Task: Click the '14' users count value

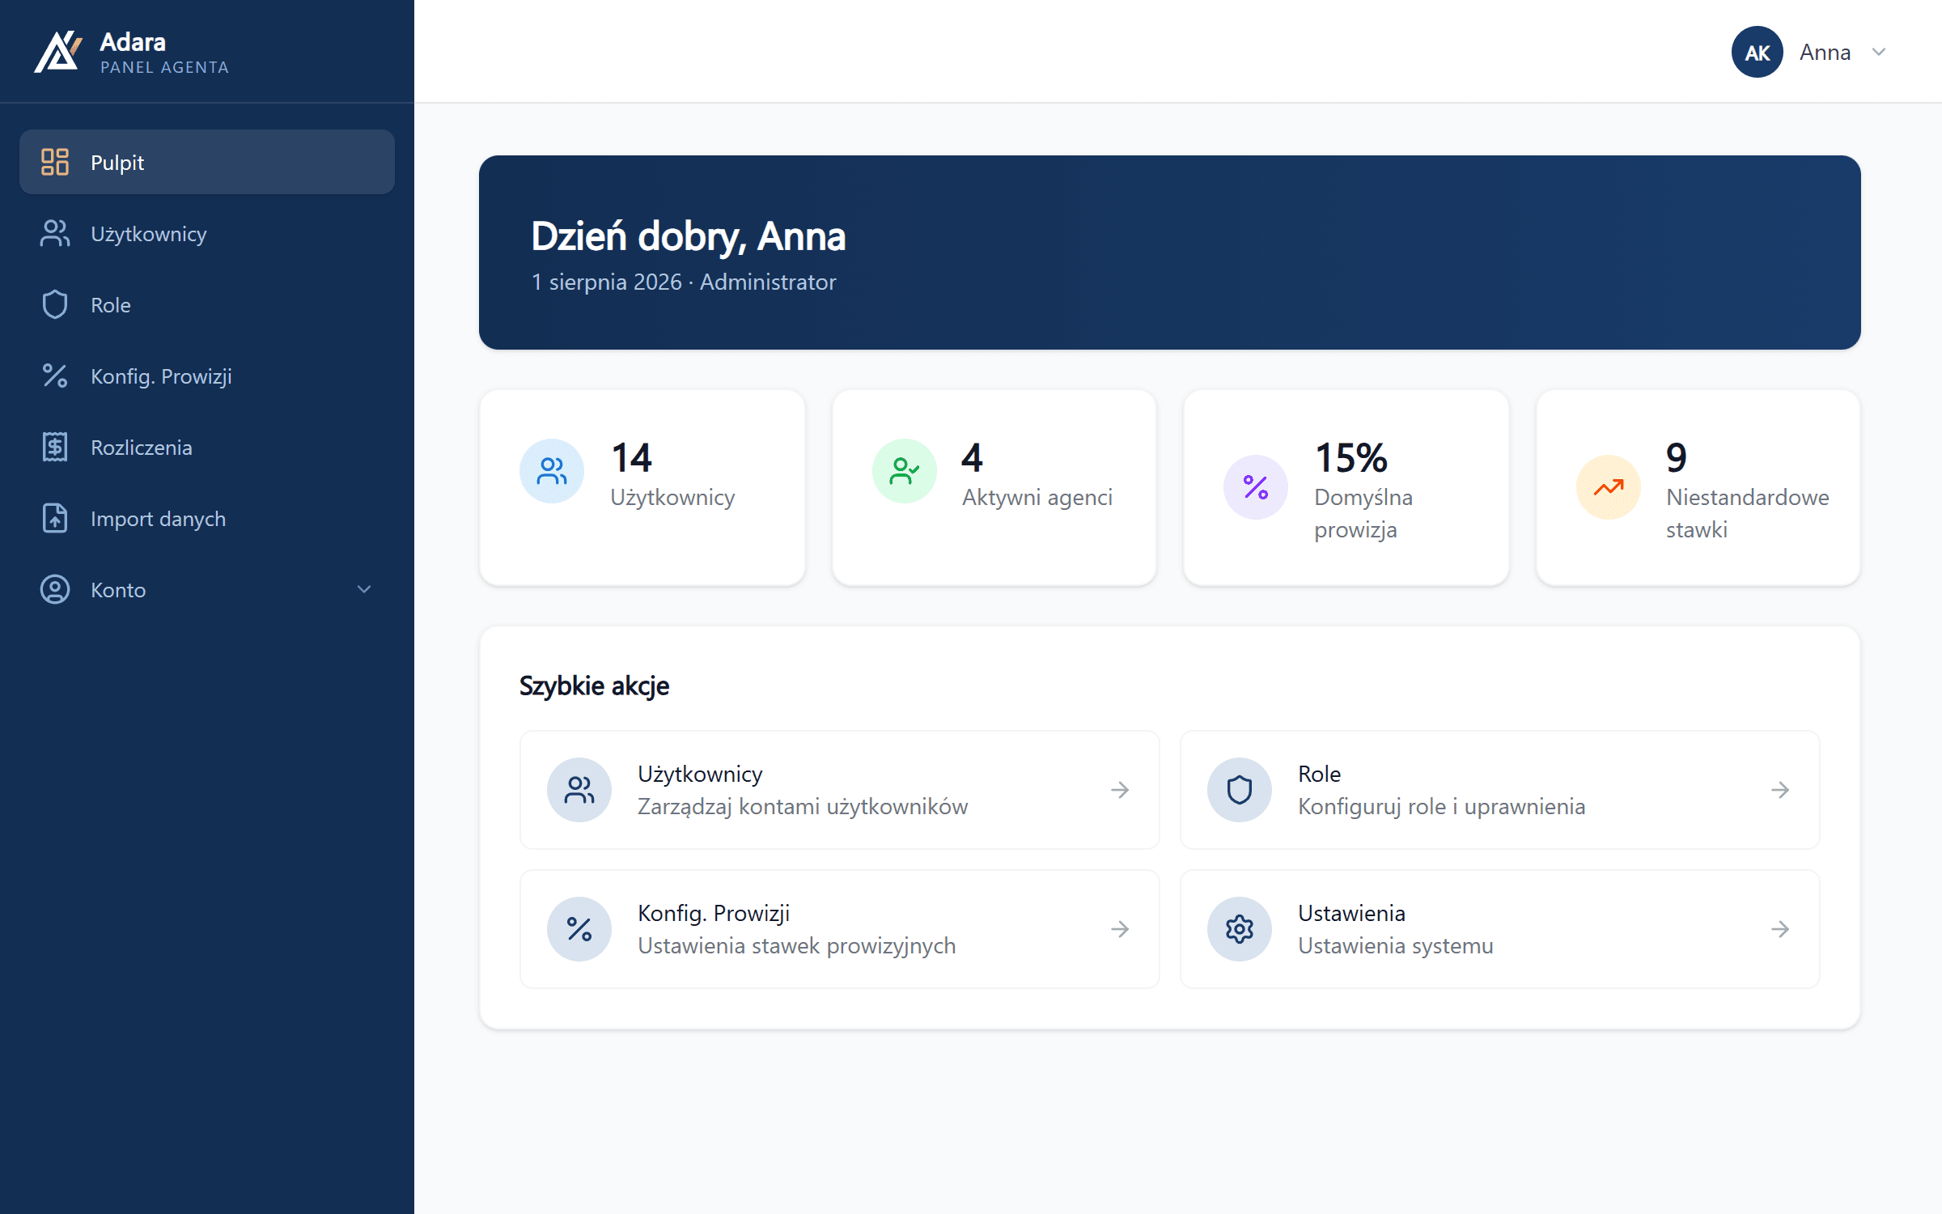Action: (x=631, y=458)
